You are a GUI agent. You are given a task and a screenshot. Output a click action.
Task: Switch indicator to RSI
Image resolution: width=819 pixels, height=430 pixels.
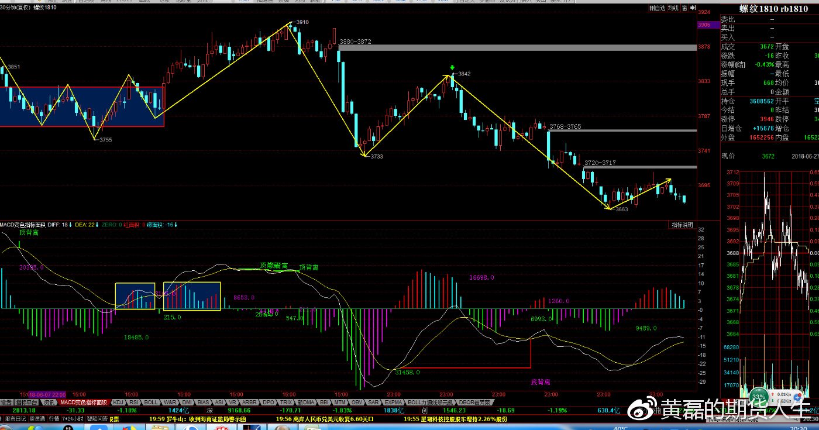134,403
